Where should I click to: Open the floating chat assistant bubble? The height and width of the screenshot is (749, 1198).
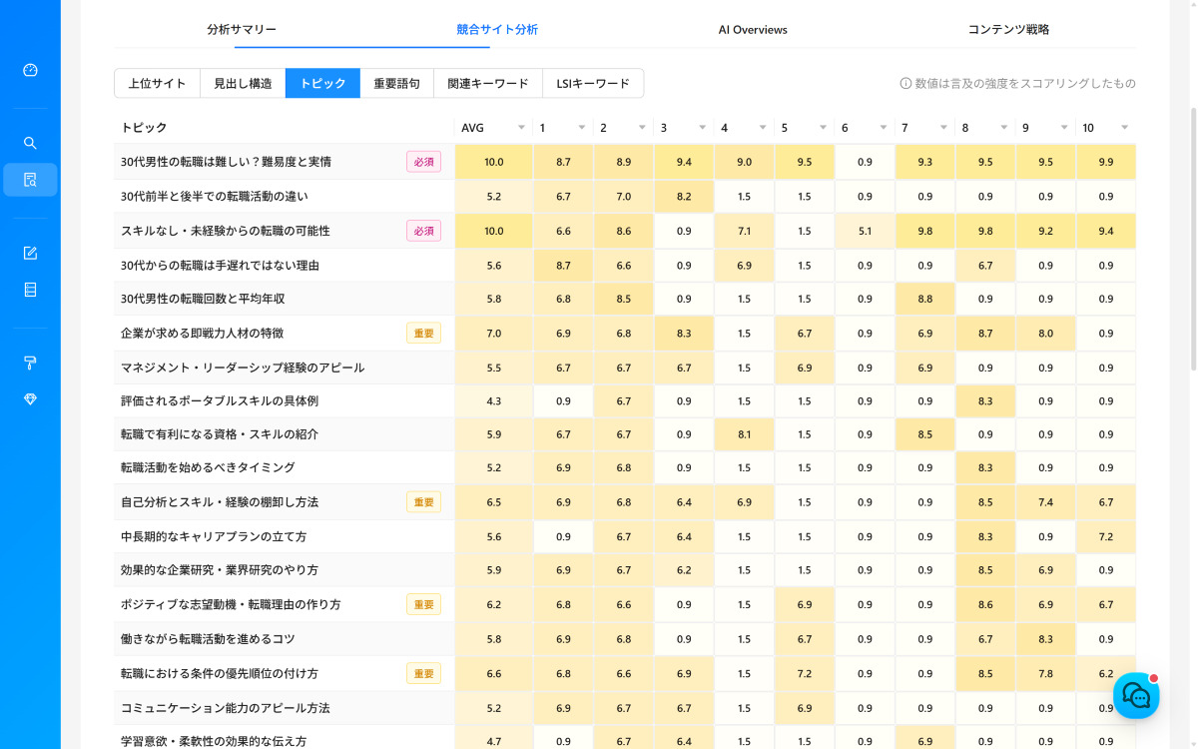pyautogui.click(x=1136, y=695)
